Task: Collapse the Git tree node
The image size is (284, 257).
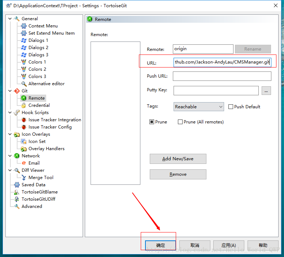Action: pos(10,91)
